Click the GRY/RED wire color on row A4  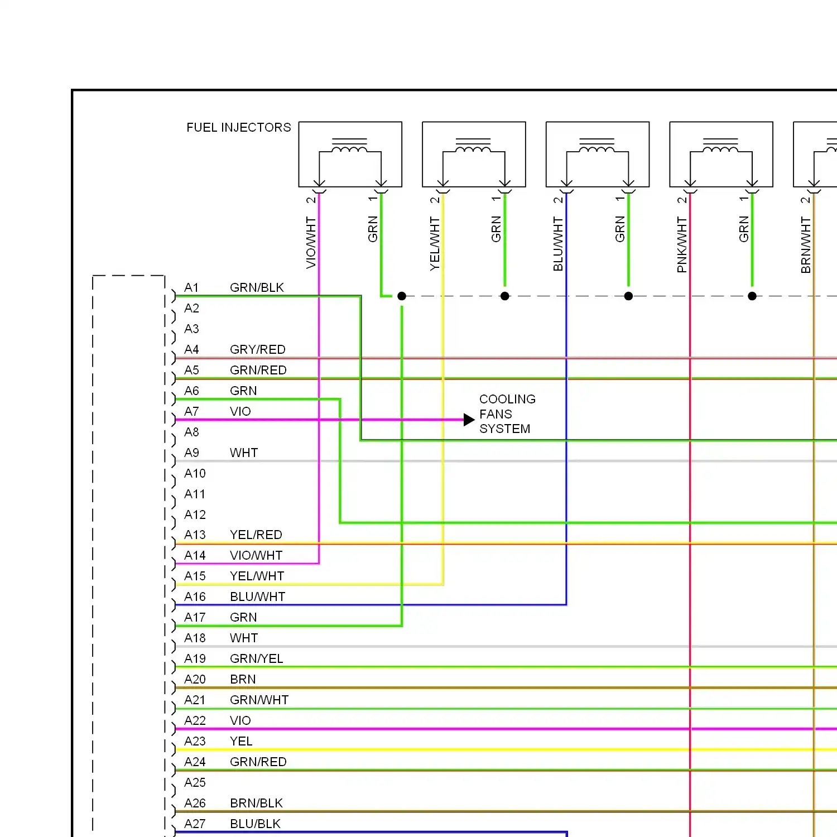(258, 350)
